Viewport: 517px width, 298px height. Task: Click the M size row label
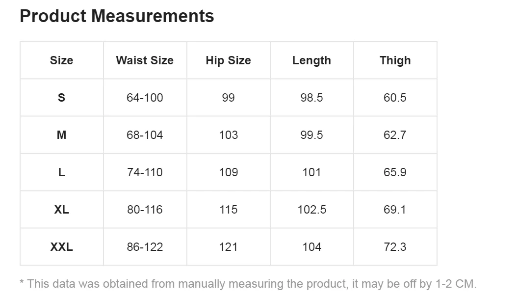pos(61,135)
